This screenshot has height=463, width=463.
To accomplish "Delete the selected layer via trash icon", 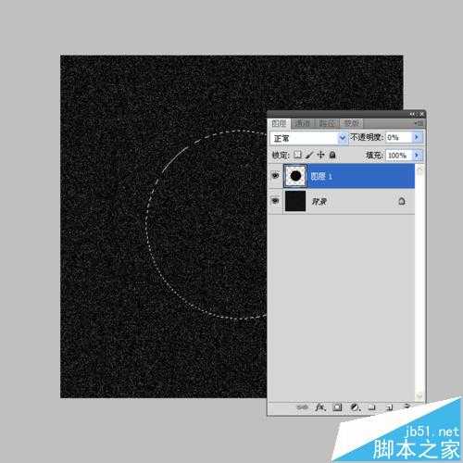I will click(407, 407).
